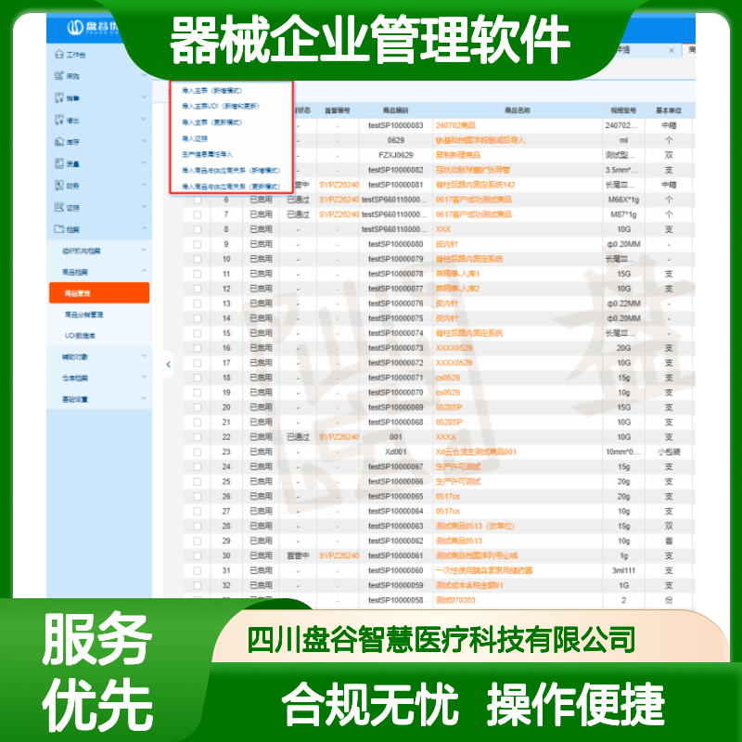Viewport: 742px width, 742px height.
Task: Open the product link 一次性使用胰岛素泵用储药器
Action: (x=483, y=570)
